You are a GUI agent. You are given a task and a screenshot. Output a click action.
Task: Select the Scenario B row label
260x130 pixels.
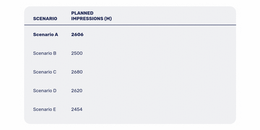click(44, 53)
